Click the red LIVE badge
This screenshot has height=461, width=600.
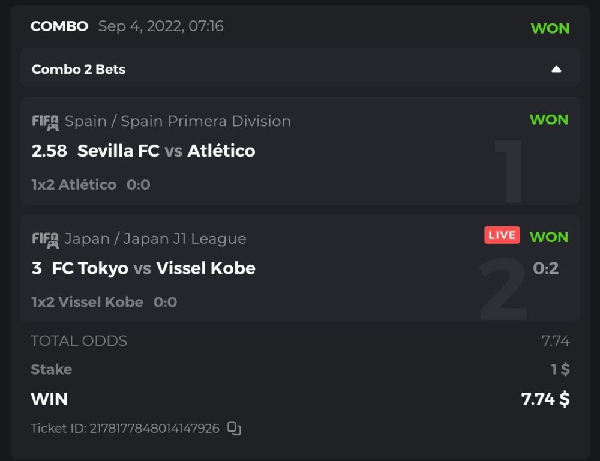(502, 235)
